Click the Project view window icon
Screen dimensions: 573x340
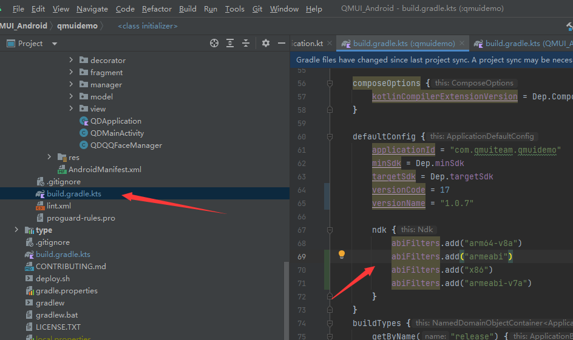click(x=11, y=44)
